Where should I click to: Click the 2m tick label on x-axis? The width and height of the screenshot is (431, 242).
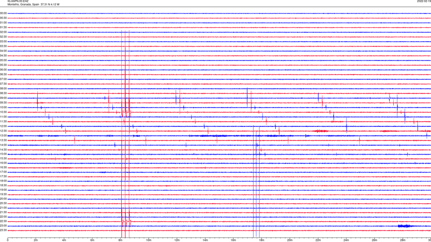click(x=36, y=240)
